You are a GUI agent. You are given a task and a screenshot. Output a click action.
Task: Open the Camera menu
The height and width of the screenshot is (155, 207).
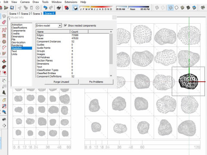25,2
